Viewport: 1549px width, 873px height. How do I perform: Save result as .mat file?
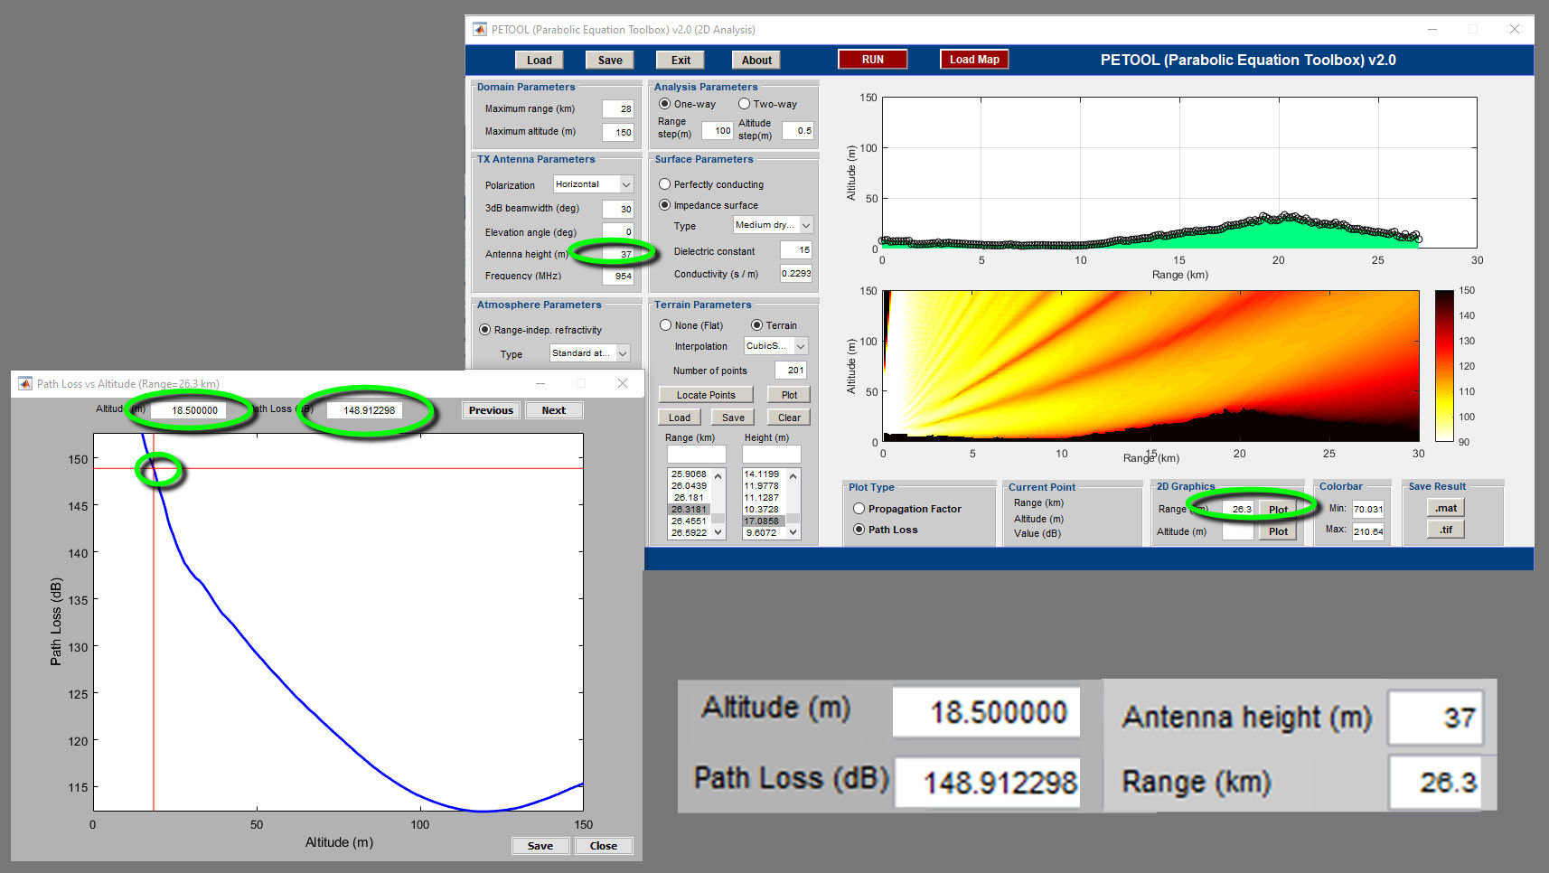1445,508
